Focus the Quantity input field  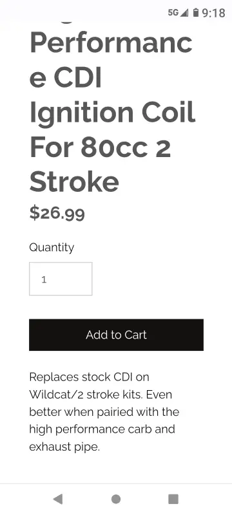(61, 279)
